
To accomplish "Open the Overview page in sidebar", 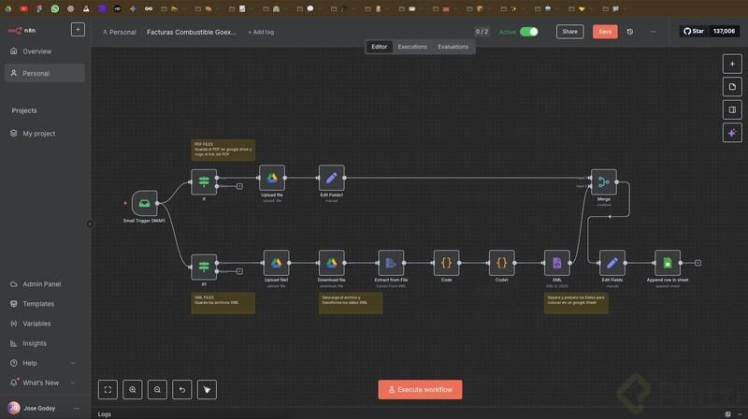I will 36,51.
